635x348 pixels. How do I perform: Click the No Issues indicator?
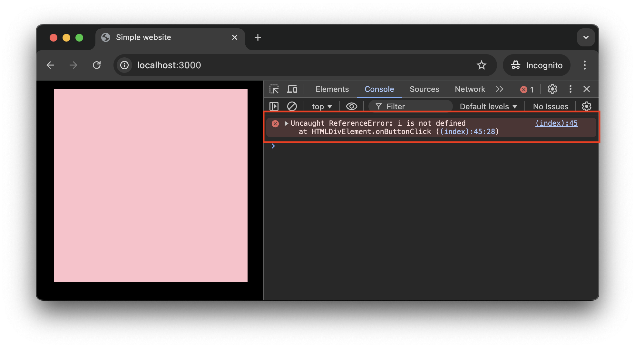pyautogui.click(x=551, y=107)
